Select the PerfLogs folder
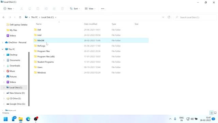 click(91, 46)
